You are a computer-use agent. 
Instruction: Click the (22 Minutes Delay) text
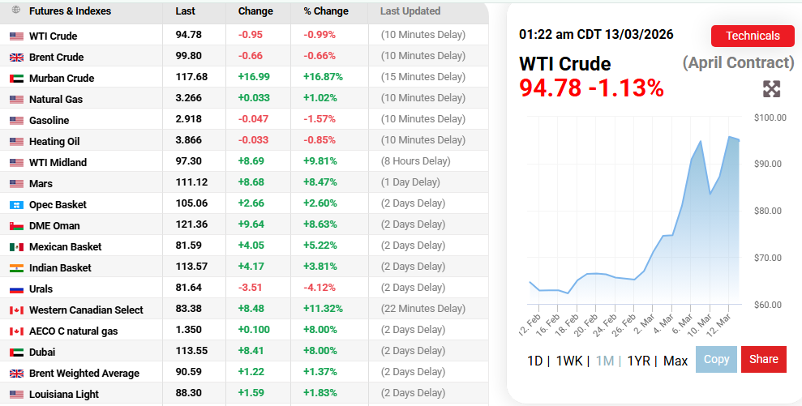click(x=423, y=308)
